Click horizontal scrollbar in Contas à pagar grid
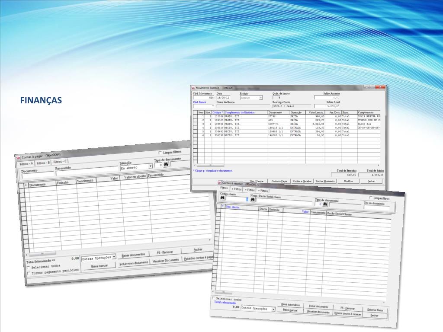 pos(44,253)
